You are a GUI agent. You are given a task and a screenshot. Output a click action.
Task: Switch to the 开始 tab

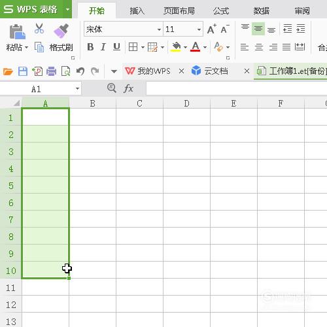97,10
